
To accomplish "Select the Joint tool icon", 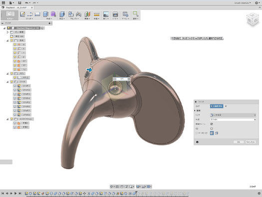I will pyautogui.click(x=78, y=14).
